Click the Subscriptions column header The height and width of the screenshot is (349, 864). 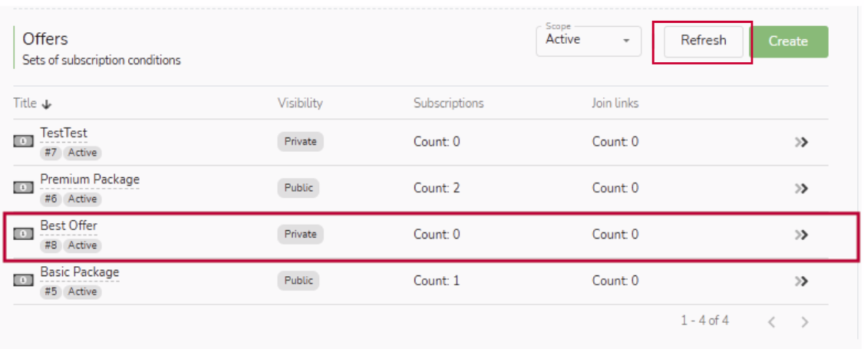(x=449, y=104)
